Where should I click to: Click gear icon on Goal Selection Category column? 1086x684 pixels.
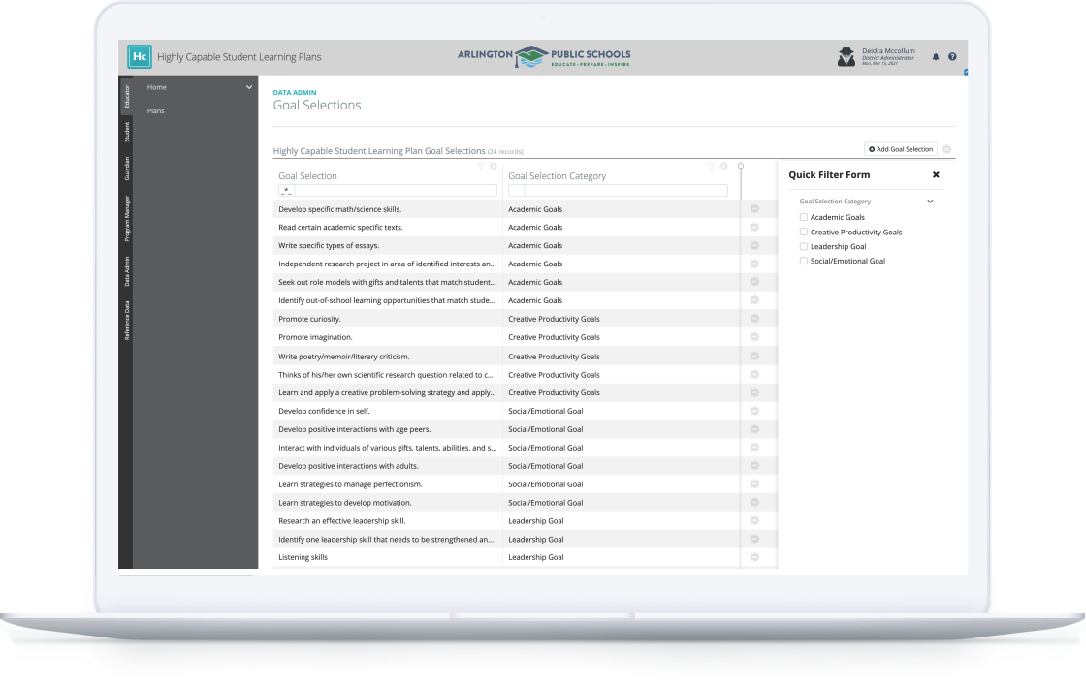(x=724, y=166)
